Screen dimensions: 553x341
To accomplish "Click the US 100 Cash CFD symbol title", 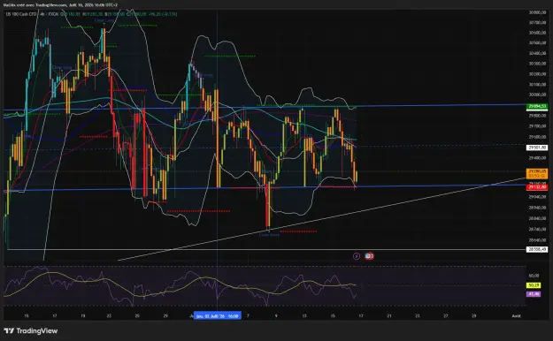I will click(x=22, y=14).
